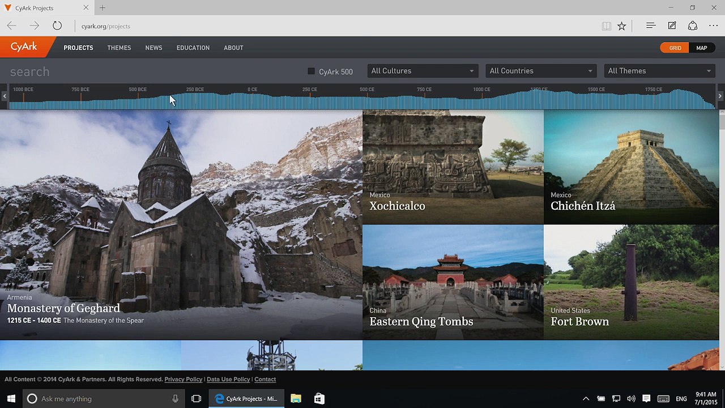Open the Fort Brown project tile
The height and width of the screenshot is (408, 725).
(631, 282)
